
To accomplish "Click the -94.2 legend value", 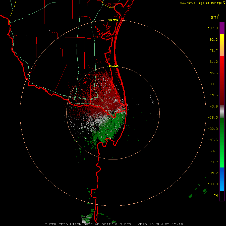I will pos(213,173).
